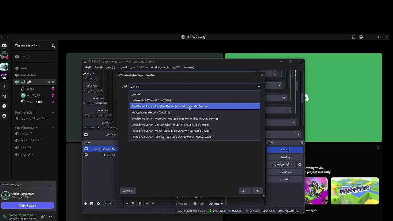Choose SteelSeries Sonar - Gaming device
The image size is (393, 221).
[195, 137]
